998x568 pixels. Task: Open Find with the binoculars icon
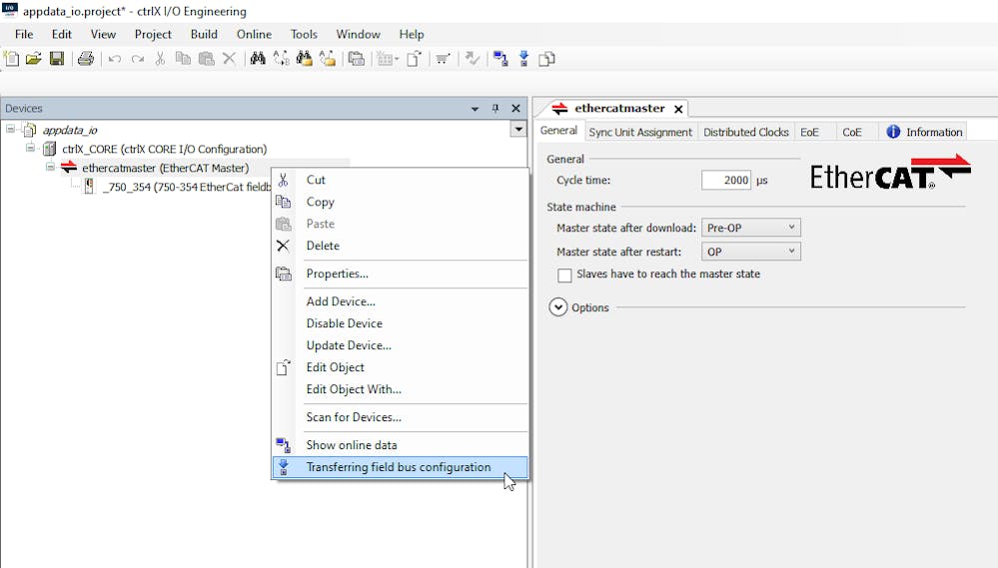258,59
